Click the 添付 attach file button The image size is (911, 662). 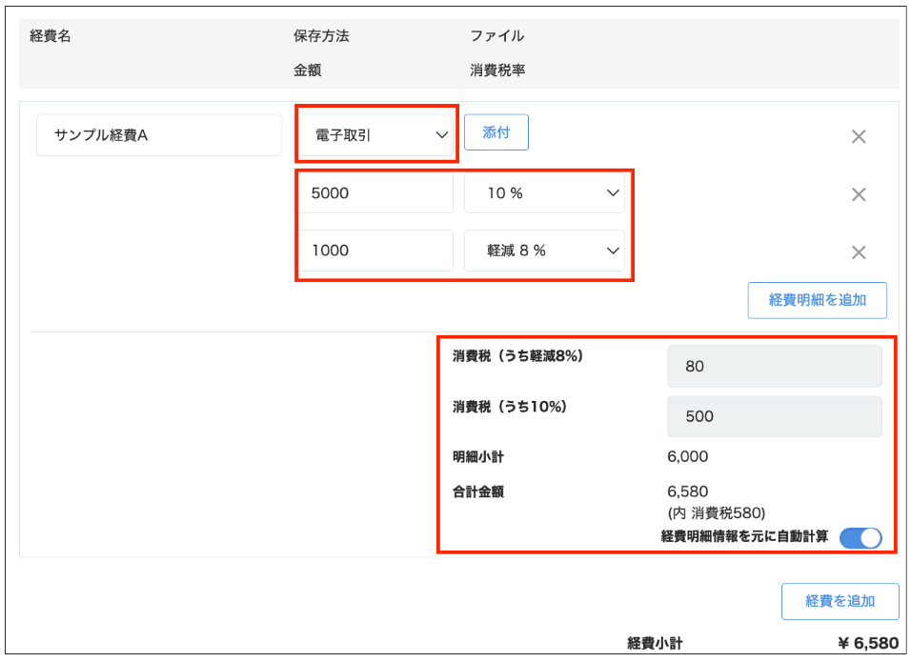tap(496, 133)
